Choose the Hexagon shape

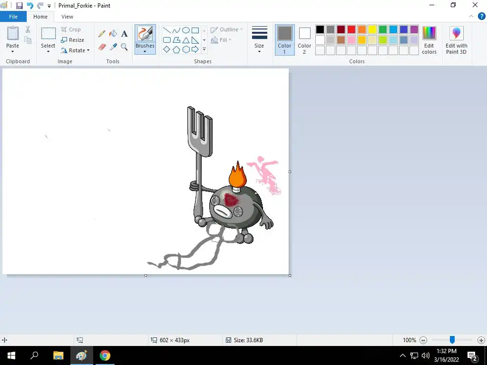coord(186,49)
